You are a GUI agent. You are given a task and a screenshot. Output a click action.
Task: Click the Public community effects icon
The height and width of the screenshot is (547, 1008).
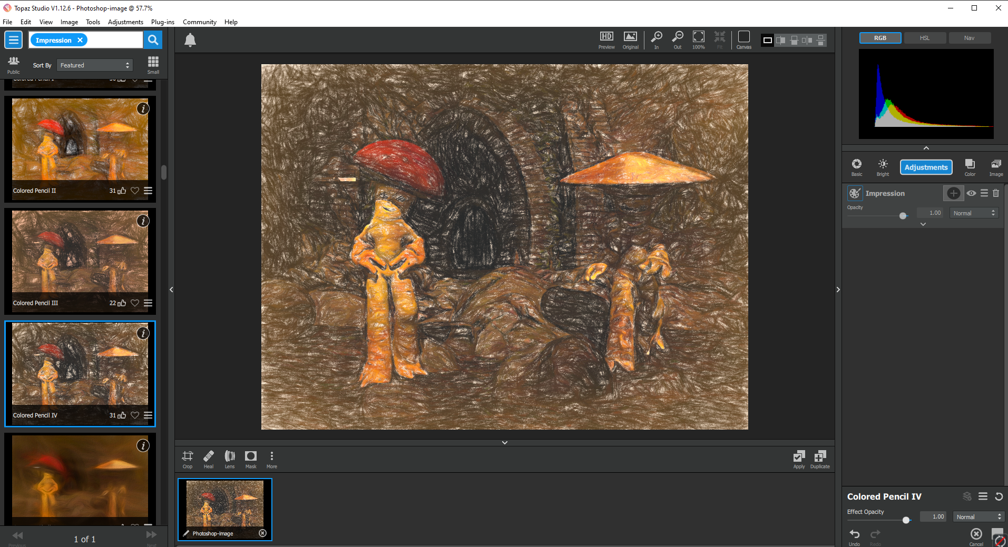(14, 65)
